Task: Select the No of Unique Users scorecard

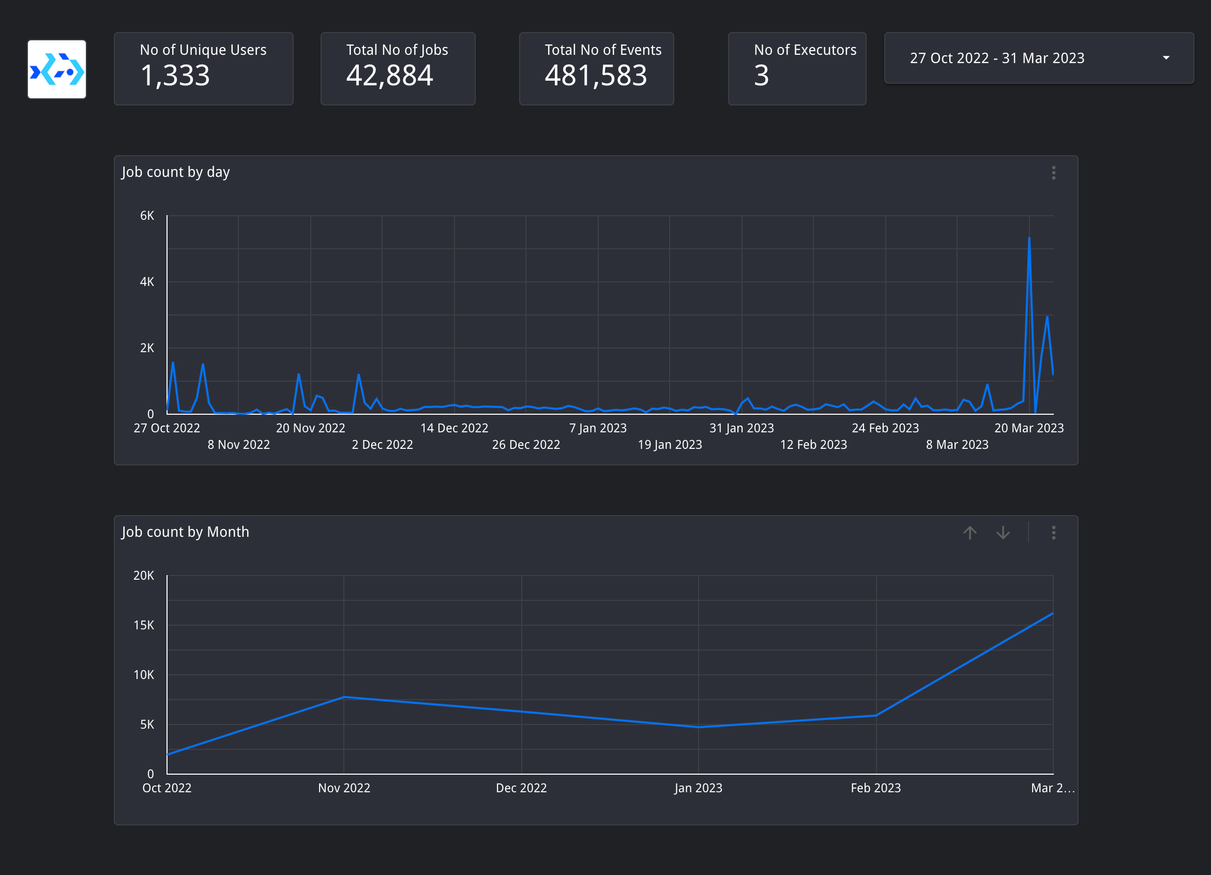Action: pos(203,69)
